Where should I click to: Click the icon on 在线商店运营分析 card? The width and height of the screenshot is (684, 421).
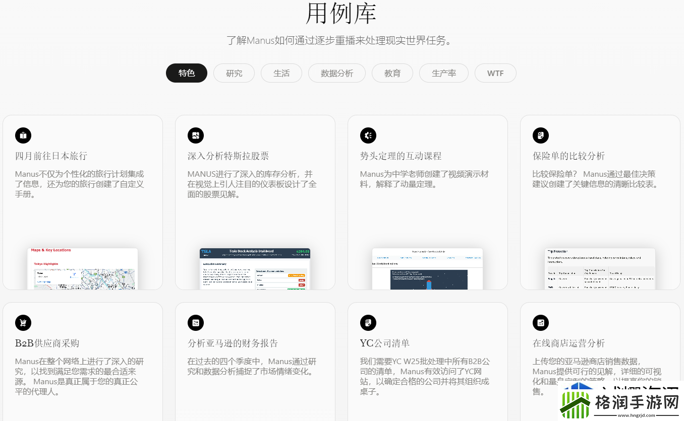pos(541,323)
